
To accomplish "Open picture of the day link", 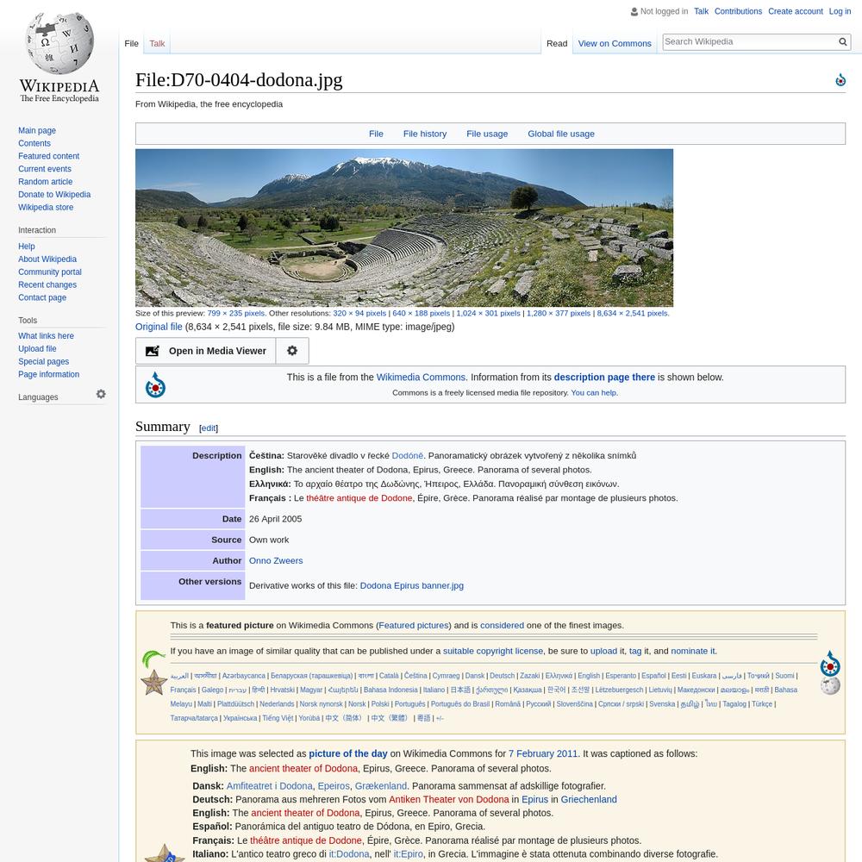I will 348,753.
